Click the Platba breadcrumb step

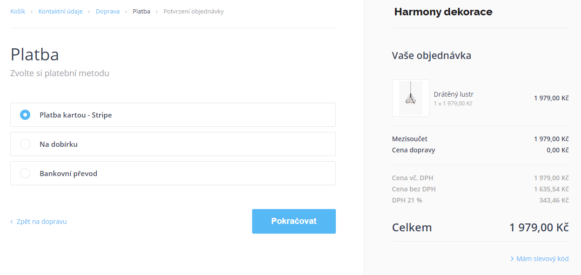141,11
